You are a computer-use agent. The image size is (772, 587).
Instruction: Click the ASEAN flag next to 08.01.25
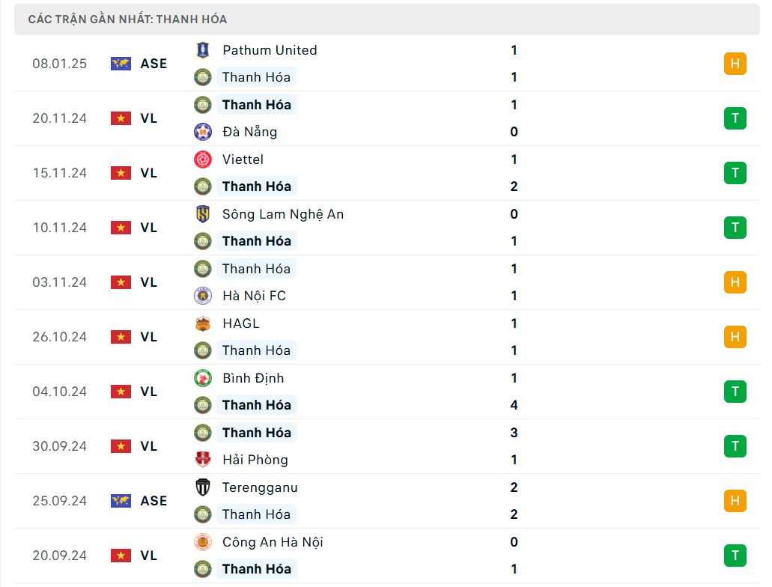point(120,64)
